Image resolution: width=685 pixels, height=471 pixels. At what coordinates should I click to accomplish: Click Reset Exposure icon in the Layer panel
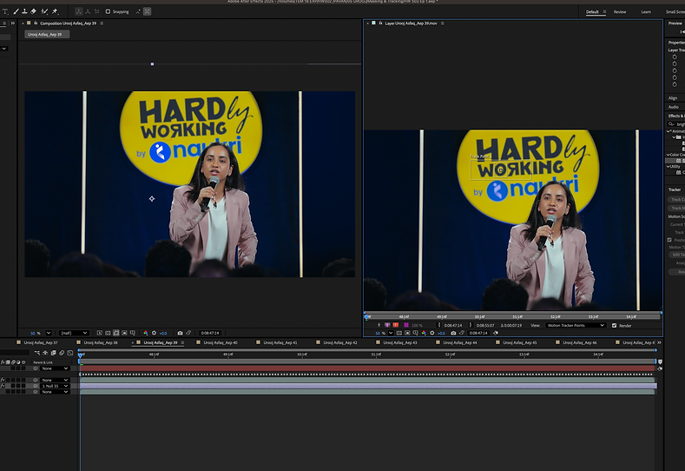pyautogui.click(x=432, y=333)
